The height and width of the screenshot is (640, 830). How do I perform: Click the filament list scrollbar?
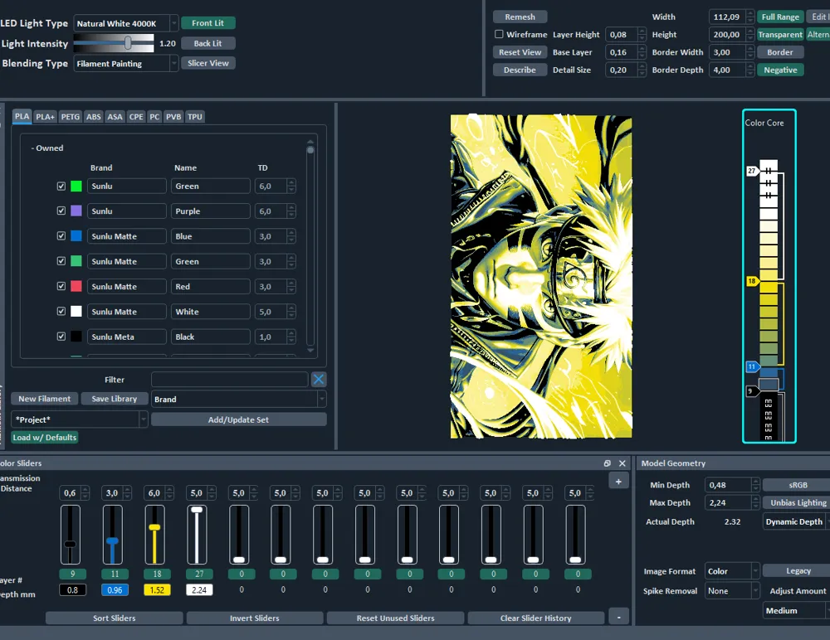[x=310, y=150]
